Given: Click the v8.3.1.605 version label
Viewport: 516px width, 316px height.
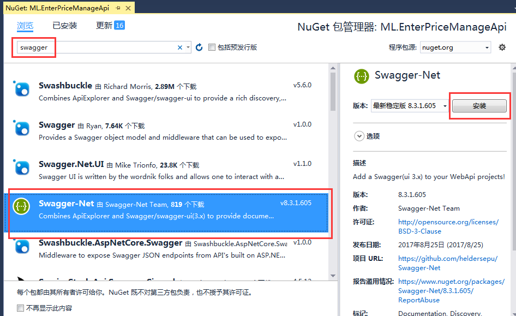Looking at the screenshot, I should tap(296, 203).
